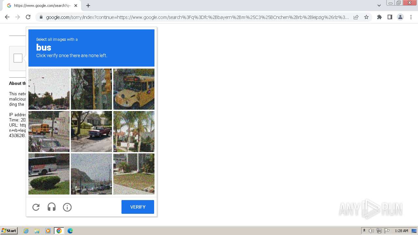
Task: Open the Extensions puzzle icon
Action: point(379,17)
